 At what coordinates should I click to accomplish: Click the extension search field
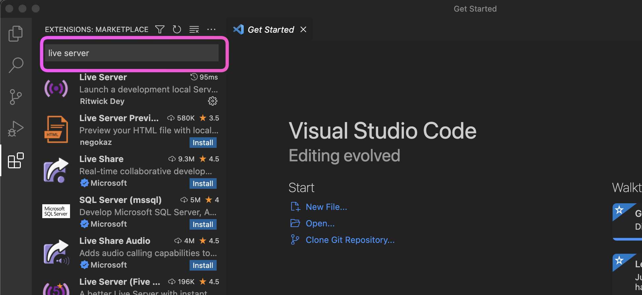(131, 53)
